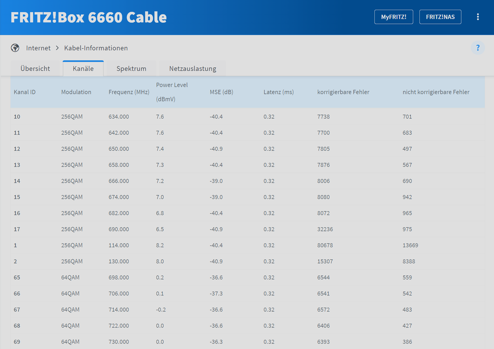Click the Frequenz (MHz) column header
The width and height of the screenshot is (494, 349).
[129, 92]
